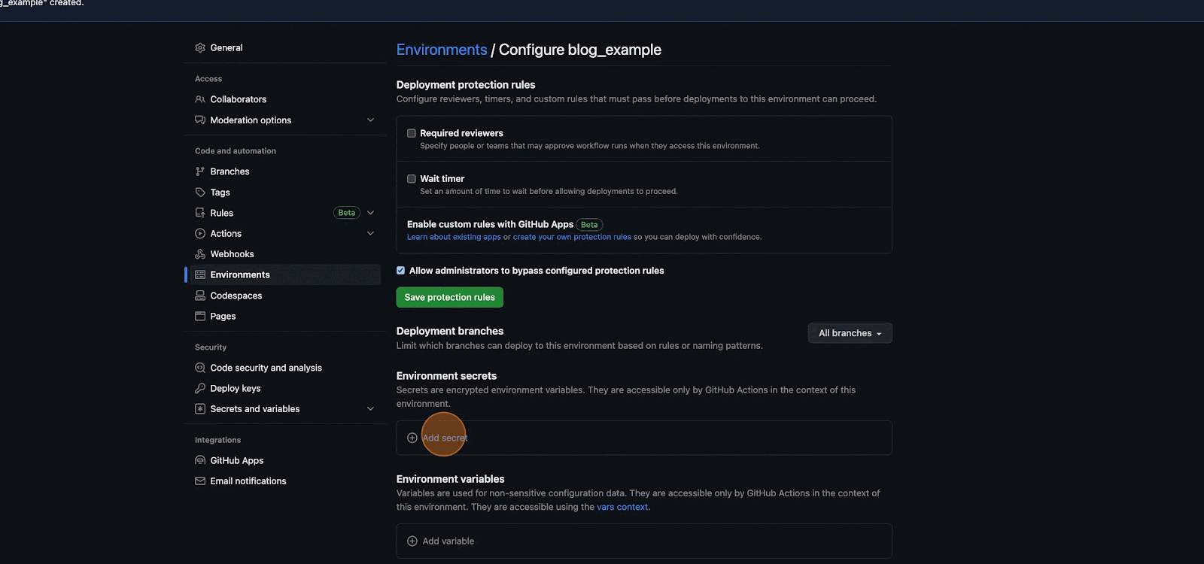Open the All branches dropdown
This screenshot has height=564, width=1204.
click(x=850, y=333)
